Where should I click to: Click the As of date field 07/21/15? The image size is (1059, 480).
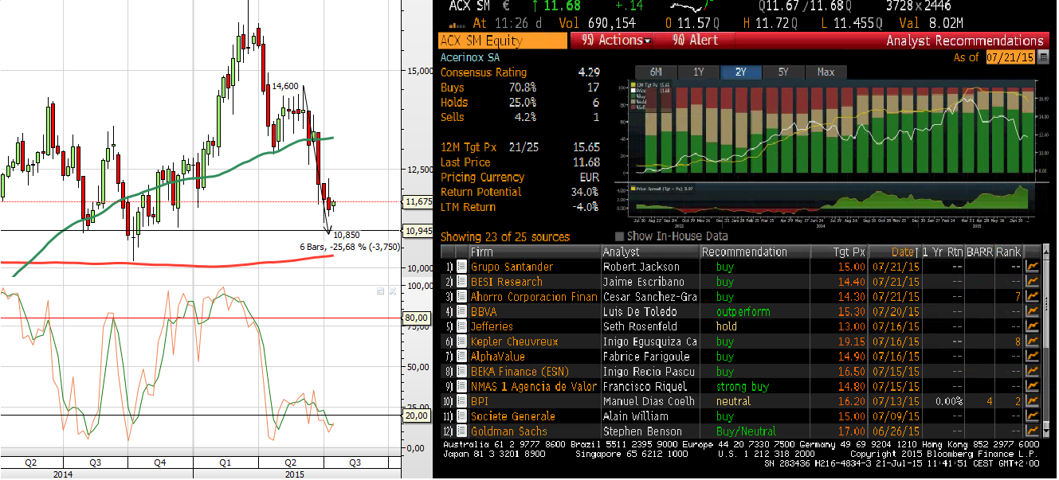click(x=1010, y=58)
